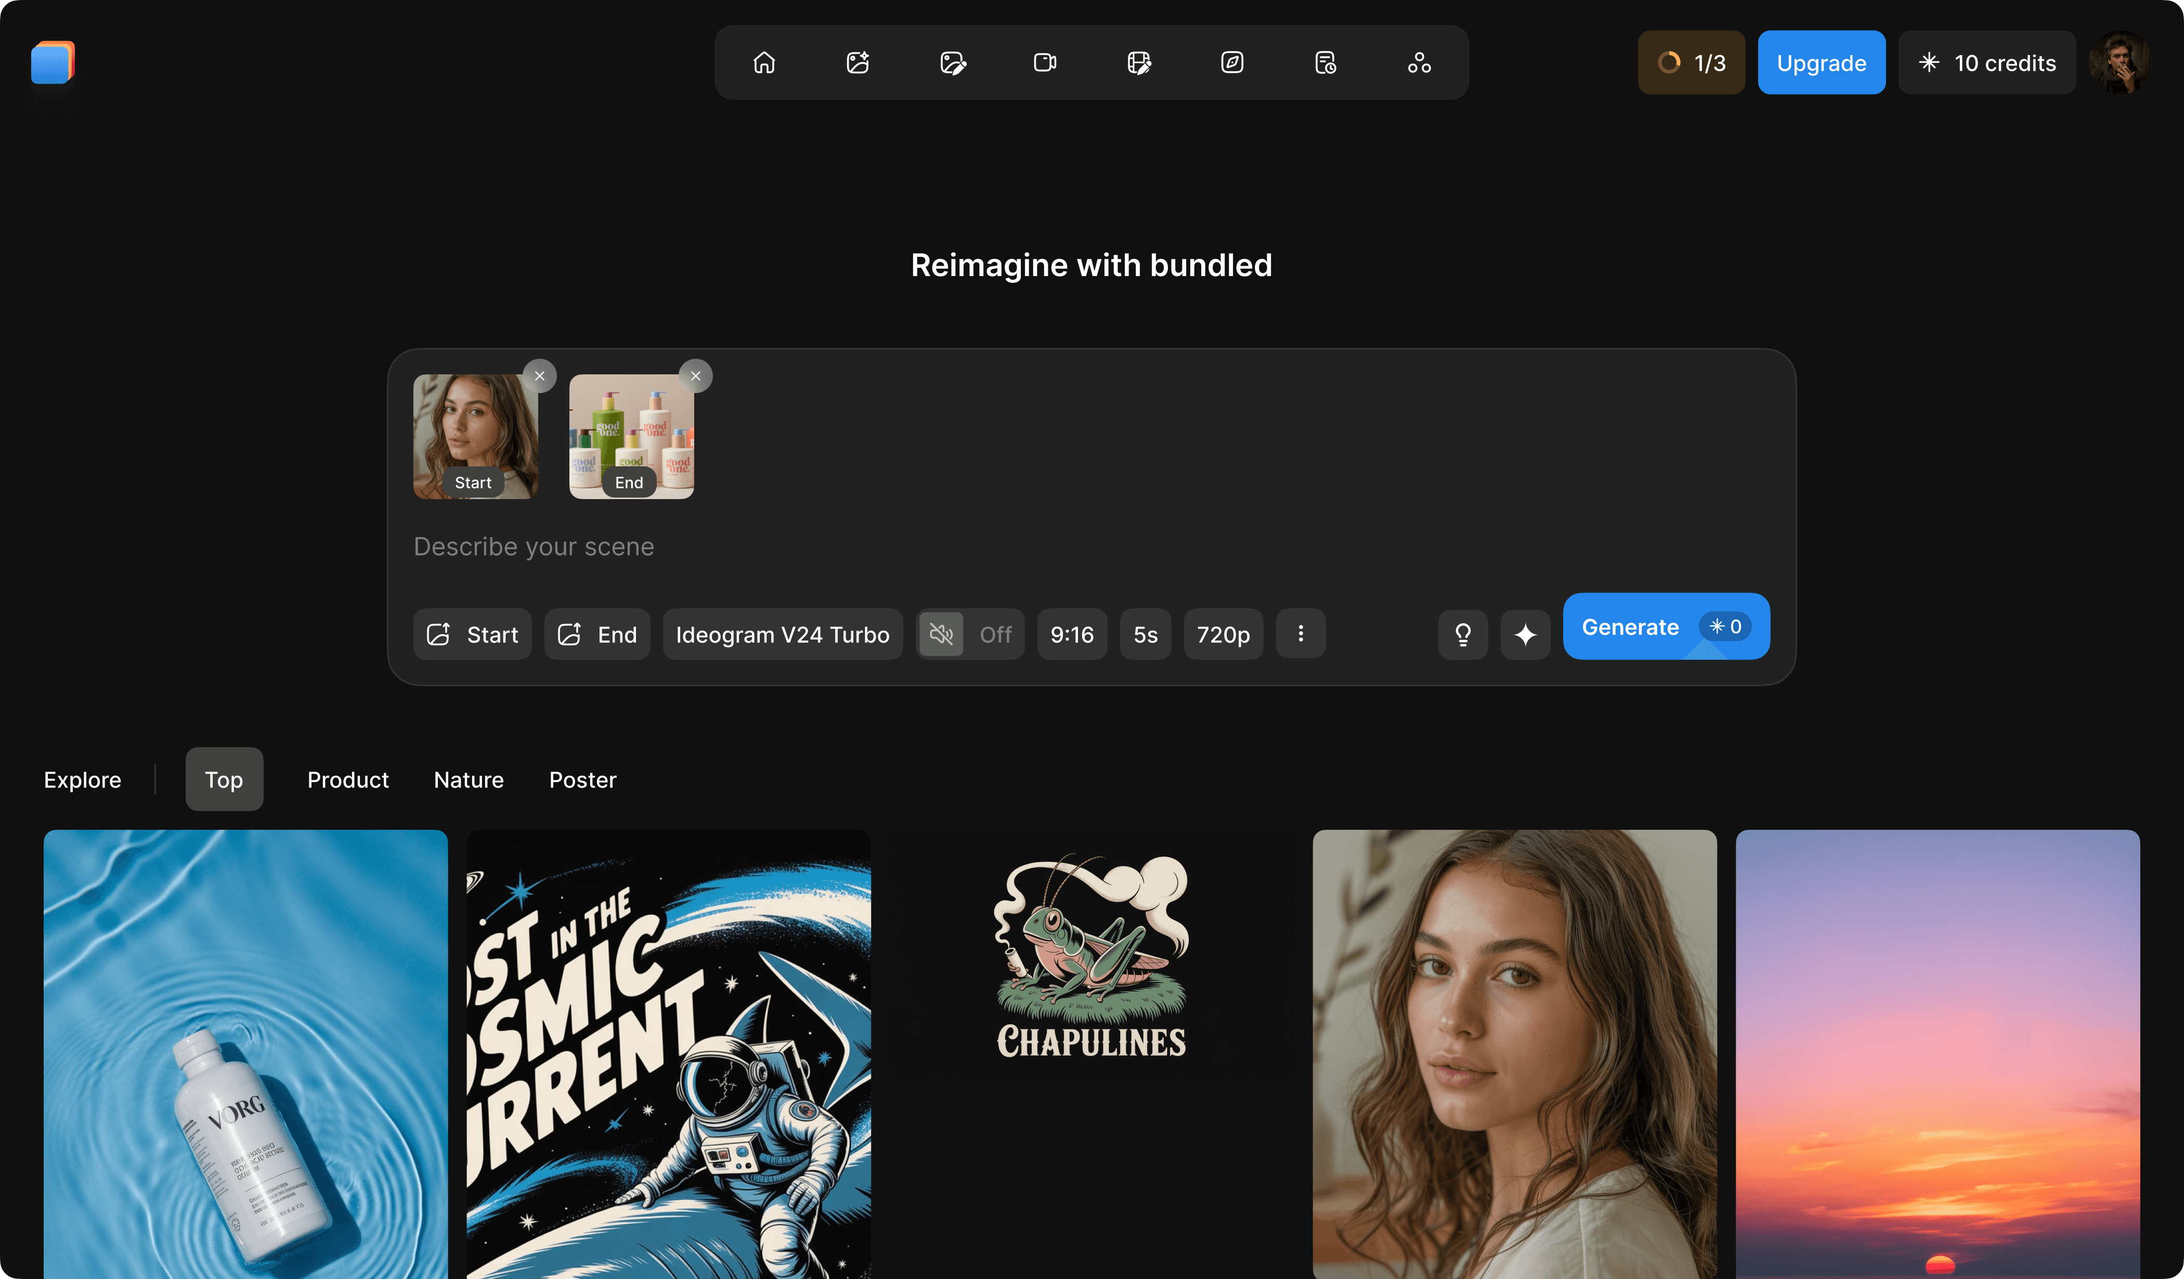Viewport: 2184px width, 1279px height.
Task: Click the End frame upload button
Action: [x=597, y=634]
